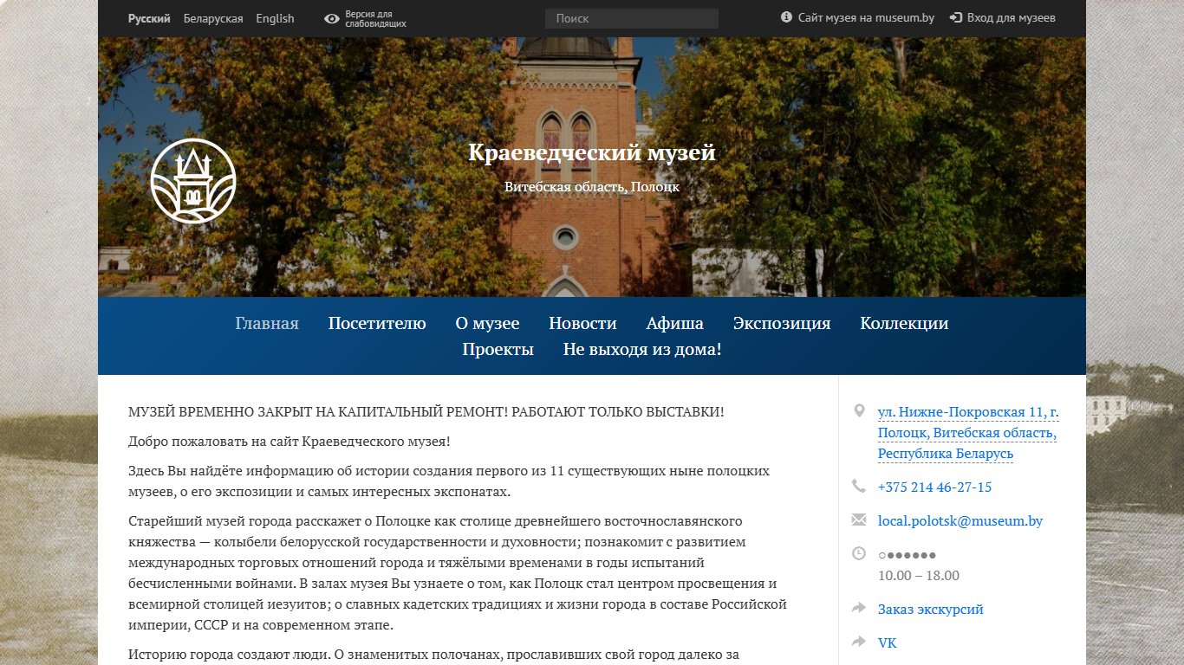
Task: Click the Добро пожаловать welcome line
Action: coord(289,441)
